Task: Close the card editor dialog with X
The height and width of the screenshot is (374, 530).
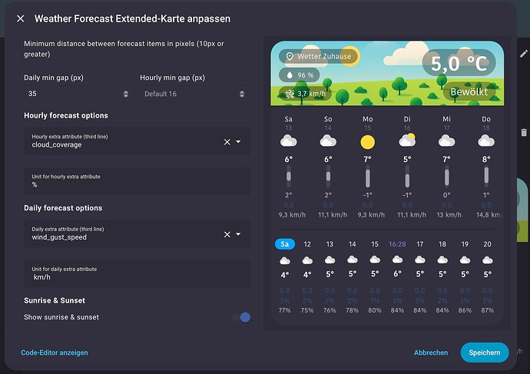Action: coord(20,18)
